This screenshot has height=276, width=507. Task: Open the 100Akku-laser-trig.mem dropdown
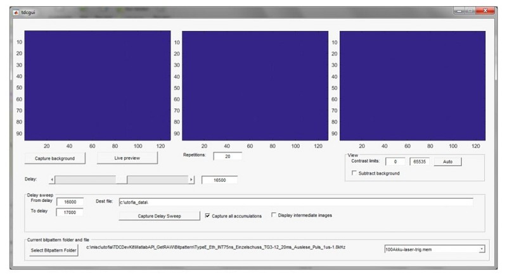pos(482,249)
